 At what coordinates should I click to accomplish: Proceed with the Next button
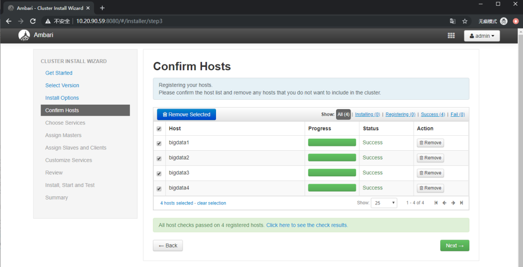[x=455, y=246]
